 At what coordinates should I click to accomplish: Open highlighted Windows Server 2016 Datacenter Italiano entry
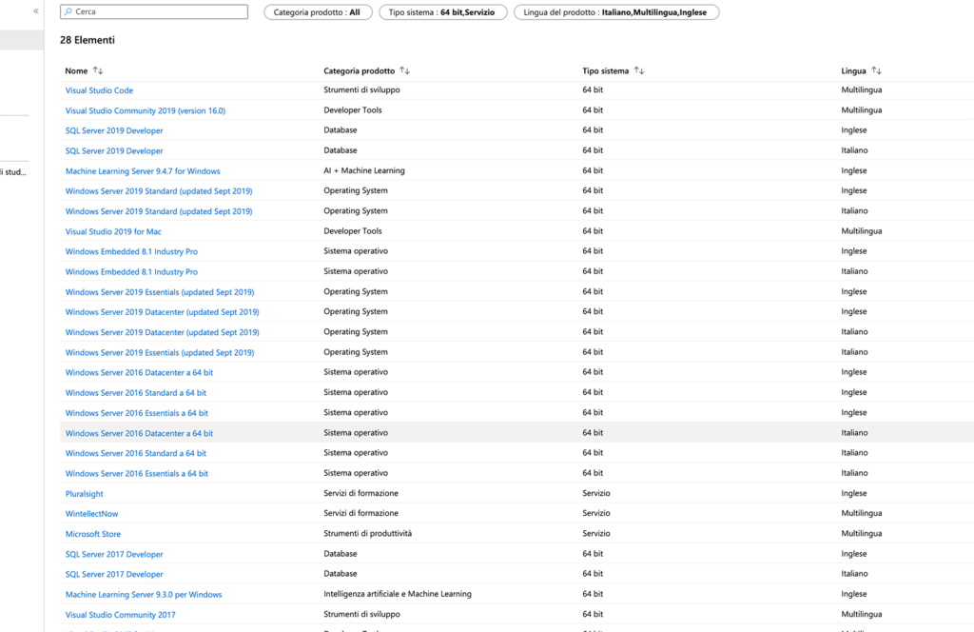tap(139, 433)
